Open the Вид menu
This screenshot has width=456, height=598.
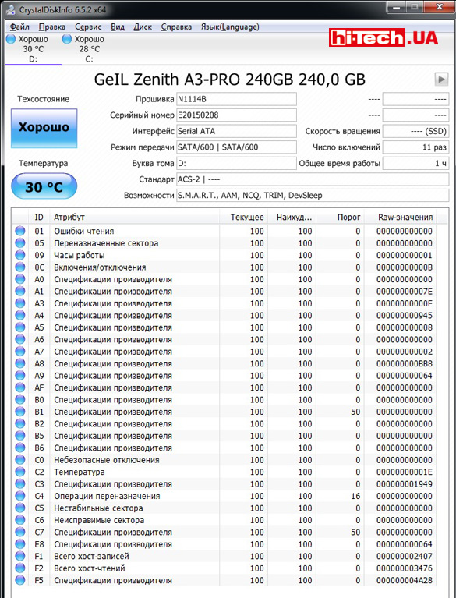(118, 27)
